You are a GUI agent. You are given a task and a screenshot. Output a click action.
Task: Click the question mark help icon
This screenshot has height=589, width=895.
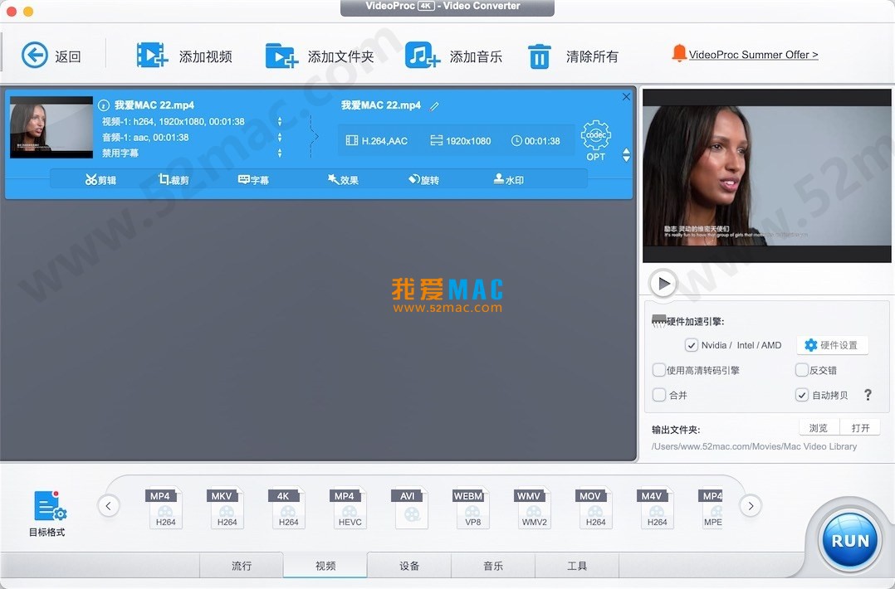point(868,395)
